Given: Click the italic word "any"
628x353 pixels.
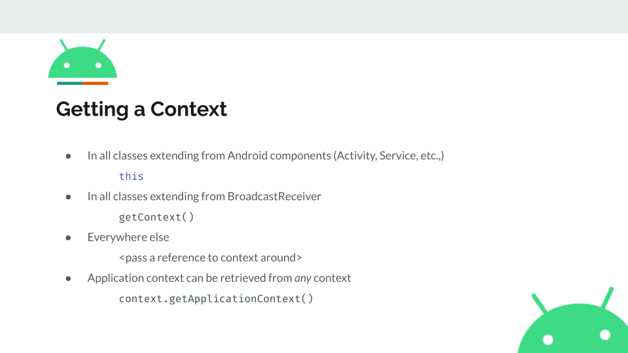Looking at the screenshot, I should pyautogui.click(x=303, y=278).
